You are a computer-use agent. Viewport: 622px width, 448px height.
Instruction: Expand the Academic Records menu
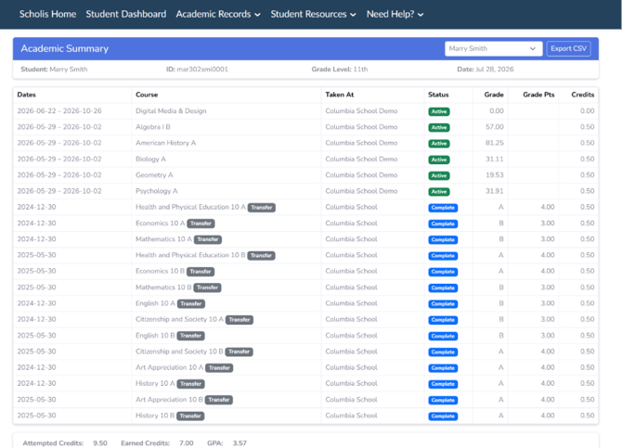click(x=218, y=14)
